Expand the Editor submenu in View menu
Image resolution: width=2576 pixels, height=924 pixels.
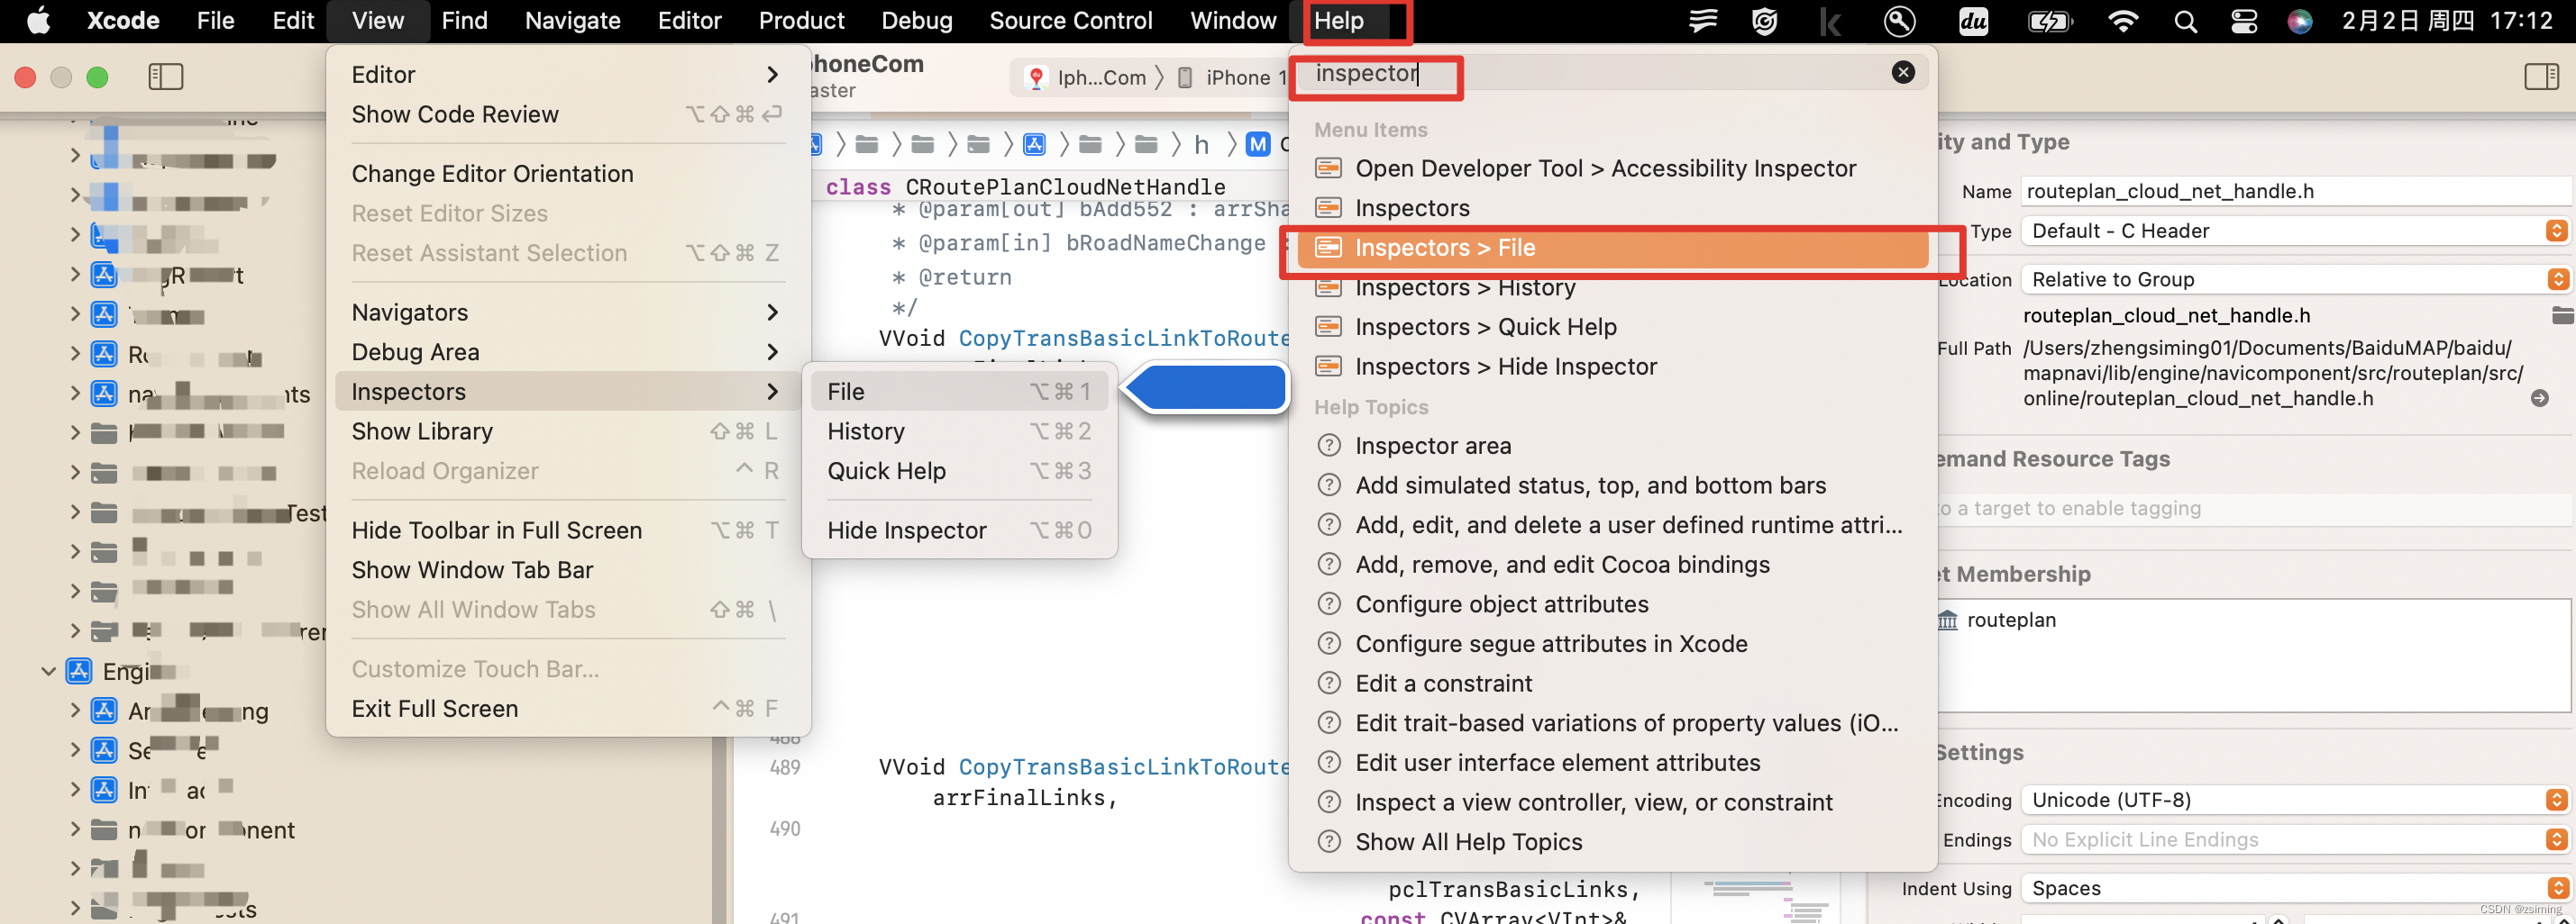click(568, 75)
